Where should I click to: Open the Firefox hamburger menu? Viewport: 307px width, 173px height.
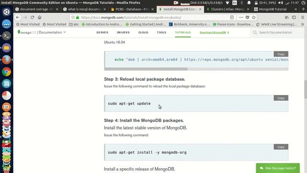click(303, 17)
